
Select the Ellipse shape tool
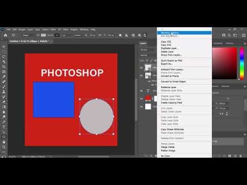coord(4,137)
